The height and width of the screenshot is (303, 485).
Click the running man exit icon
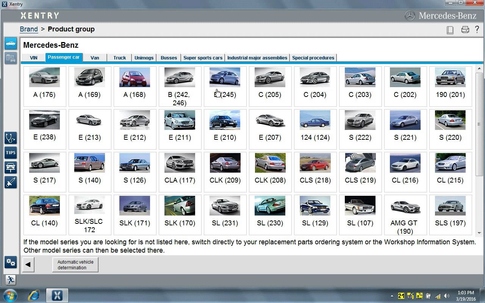pos(11,280)
